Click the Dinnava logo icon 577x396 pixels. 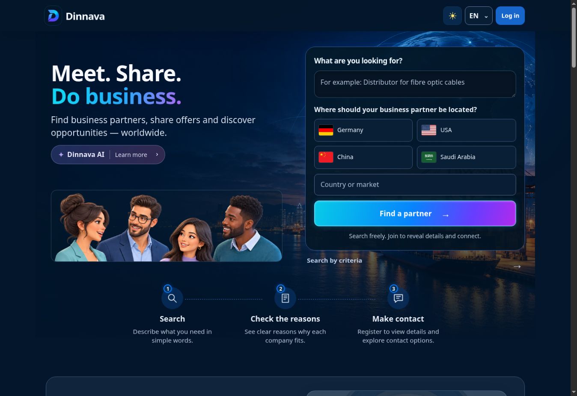pos(53,16)
